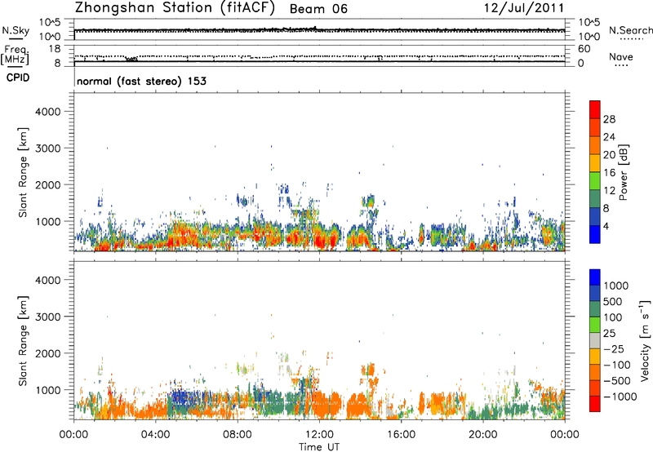Click the 18 tick on frequency axis
Screen dimensions: 653x452
(53, 49)
